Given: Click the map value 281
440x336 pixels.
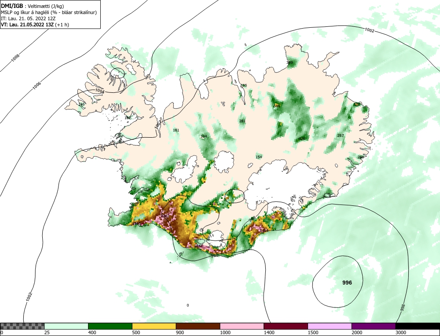Looking at the screenshot, I should (x=242, y=121).
